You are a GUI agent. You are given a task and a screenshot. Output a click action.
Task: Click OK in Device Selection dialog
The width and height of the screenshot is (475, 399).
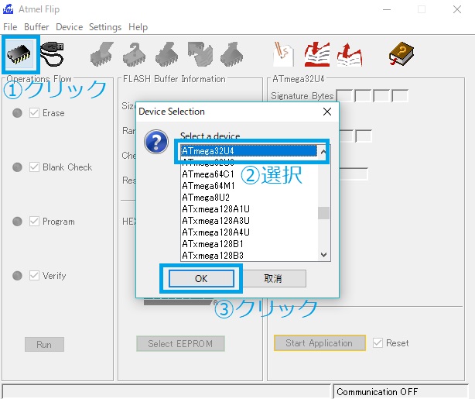click(x=201, y=278)
